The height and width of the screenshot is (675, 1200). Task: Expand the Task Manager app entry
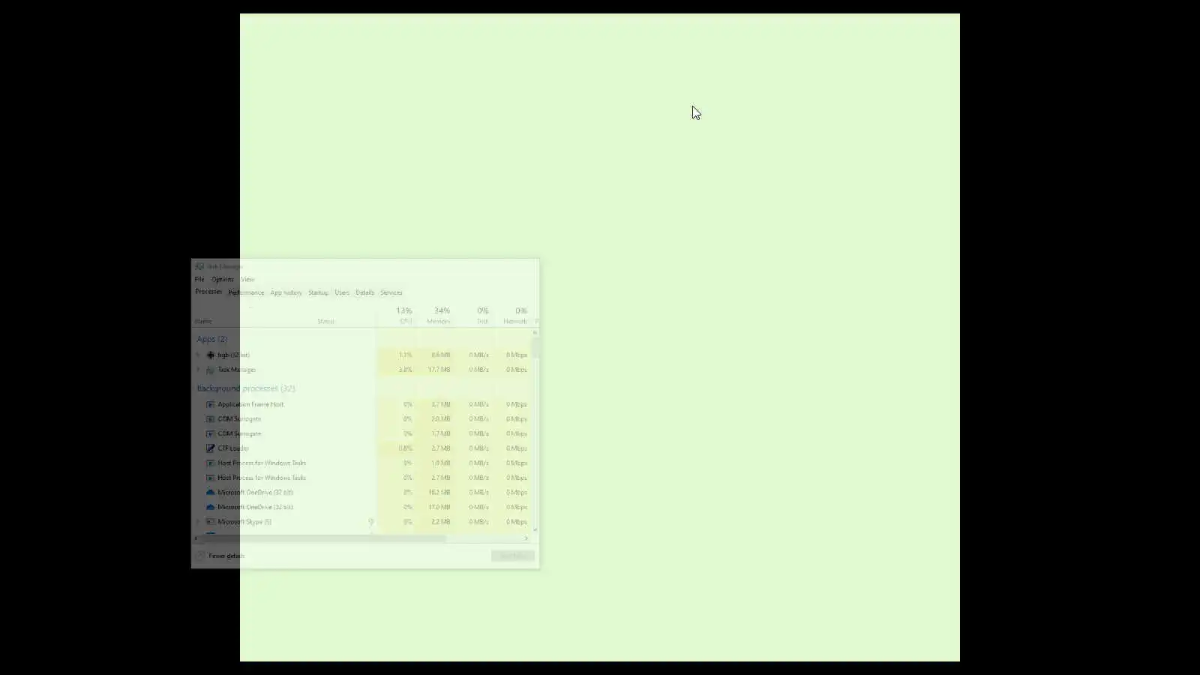coord(199,370)
